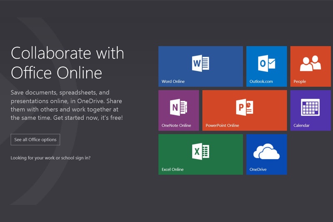This screenshot has height=222, width=333.
Task: Click the See all Office options button
Action: coord(35,140)
